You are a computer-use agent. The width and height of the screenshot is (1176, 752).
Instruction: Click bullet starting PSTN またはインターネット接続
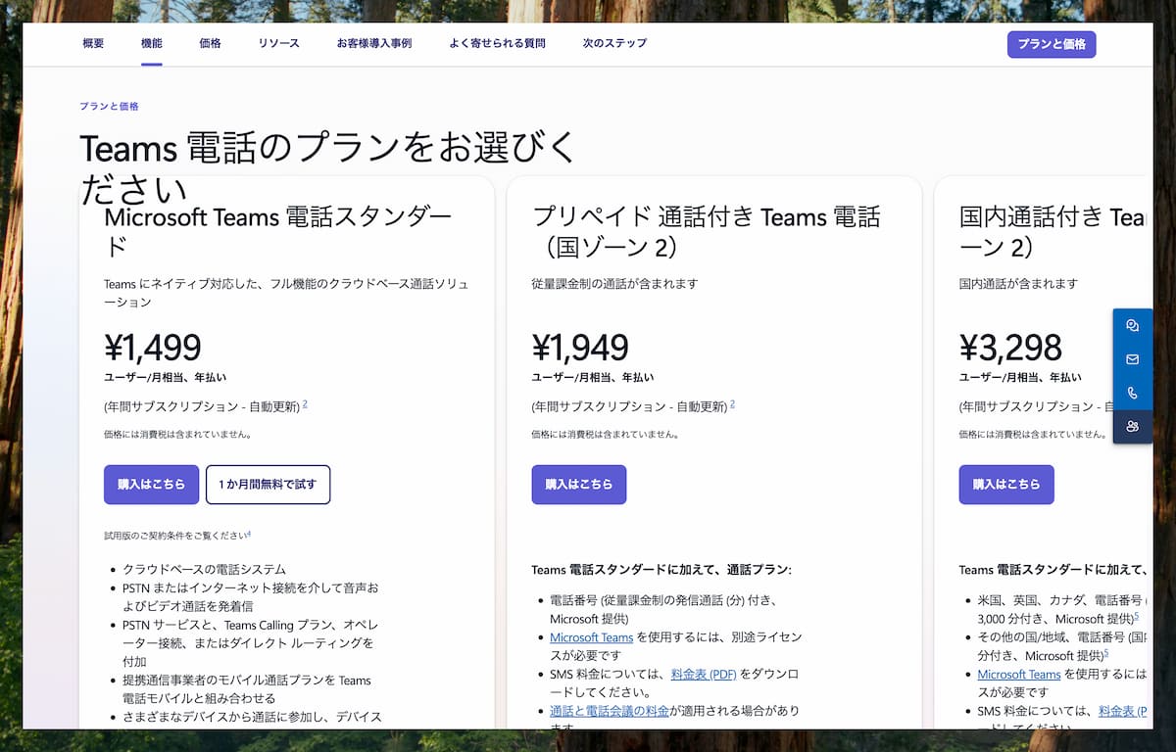click(250, 597)
